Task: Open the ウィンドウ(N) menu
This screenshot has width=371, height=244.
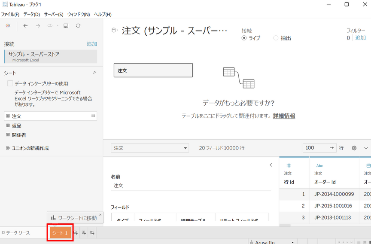Action: point(79,15)
